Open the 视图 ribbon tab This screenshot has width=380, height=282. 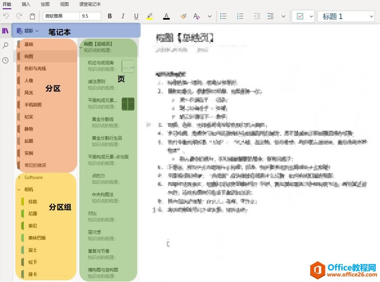64,4
